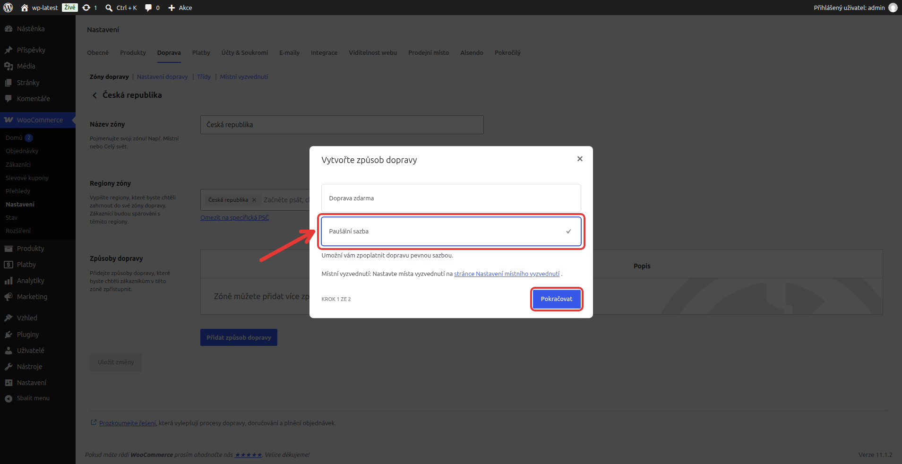Open stránce Nastavení místního vyzvednutí link
Screen dimensions: 902x464
[x=507, y=274]
